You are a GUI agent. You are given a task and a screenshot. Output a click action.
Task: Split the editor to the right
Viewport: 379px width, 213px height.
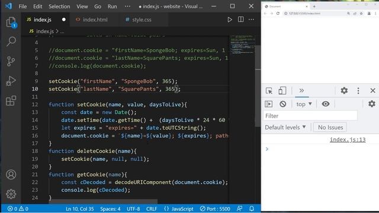(x=241, y=20)
